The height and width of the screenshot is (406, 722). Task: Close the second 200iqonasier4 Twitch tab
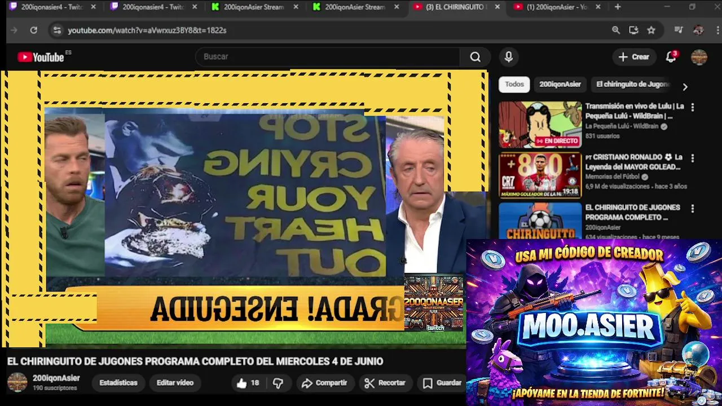pos(195,7)
